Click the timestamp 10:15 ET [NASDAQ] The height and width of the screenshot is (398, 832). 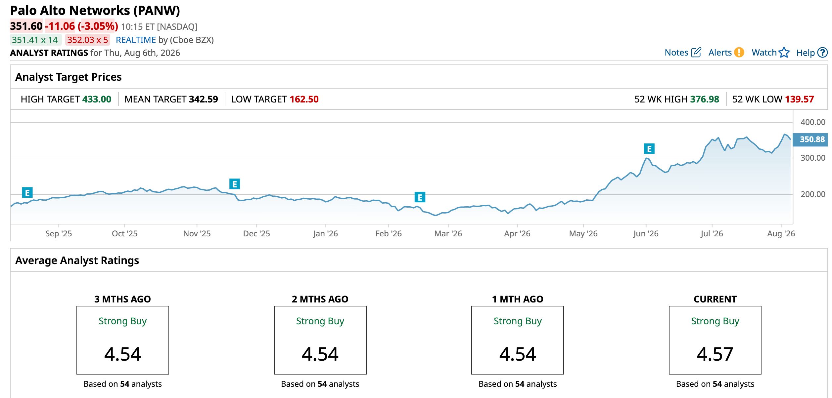tap(159, 27)
